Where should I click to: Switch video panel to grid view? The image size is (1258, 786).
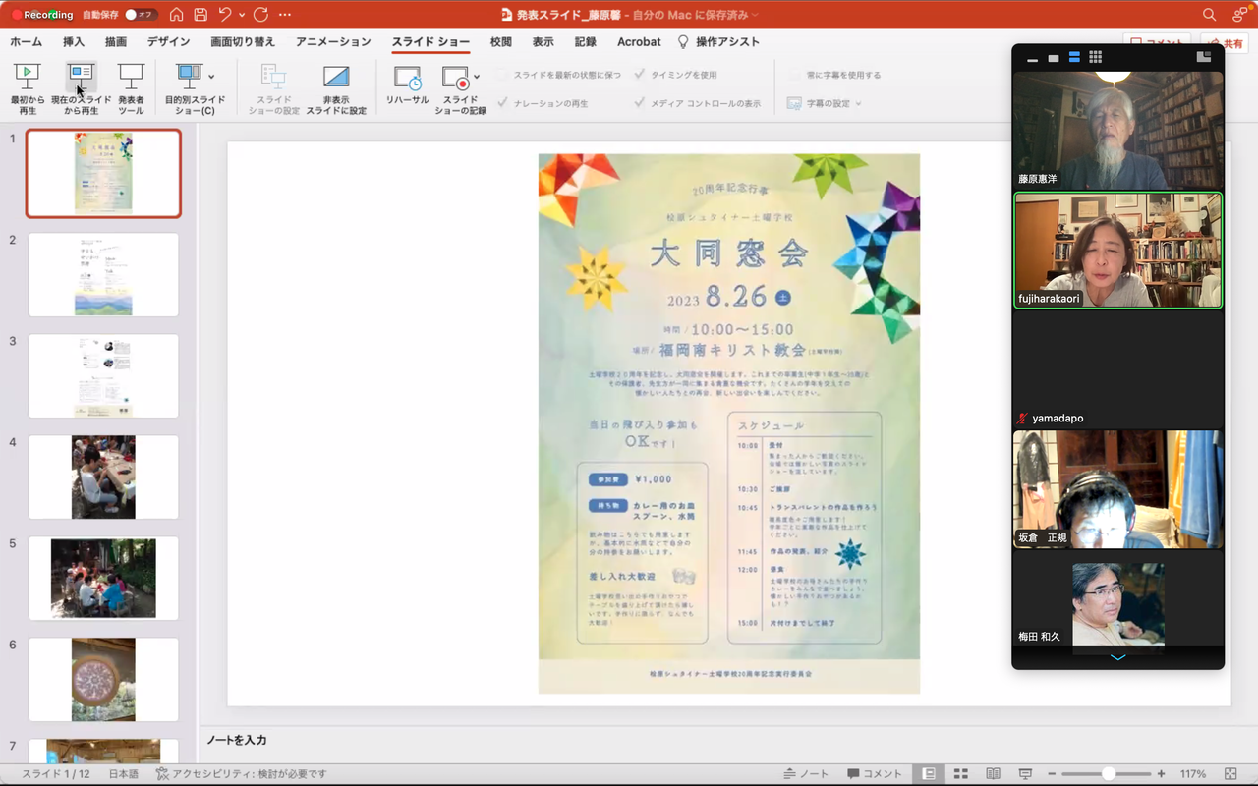point(1095,58)
